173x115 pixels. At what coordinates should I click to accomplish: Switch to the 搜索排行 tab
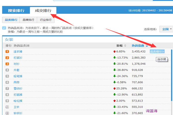(x=16, y=11)
